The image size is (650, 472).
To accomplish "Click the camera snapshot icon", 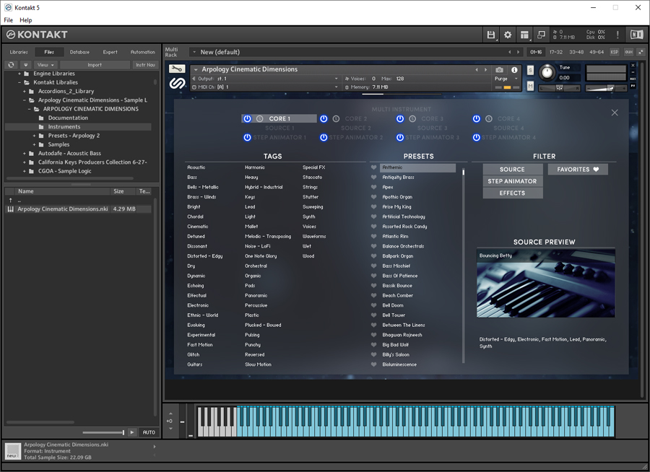I will point(500,69).
